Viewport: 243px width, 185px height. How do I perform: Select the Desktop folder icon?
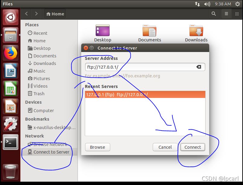point(103,33)
